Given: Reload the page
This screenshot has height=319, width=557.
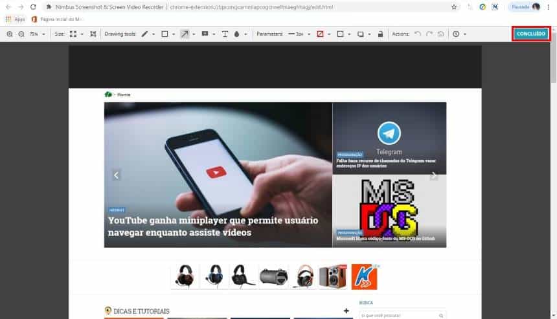Looking at the screenshot, I should 33,6.
